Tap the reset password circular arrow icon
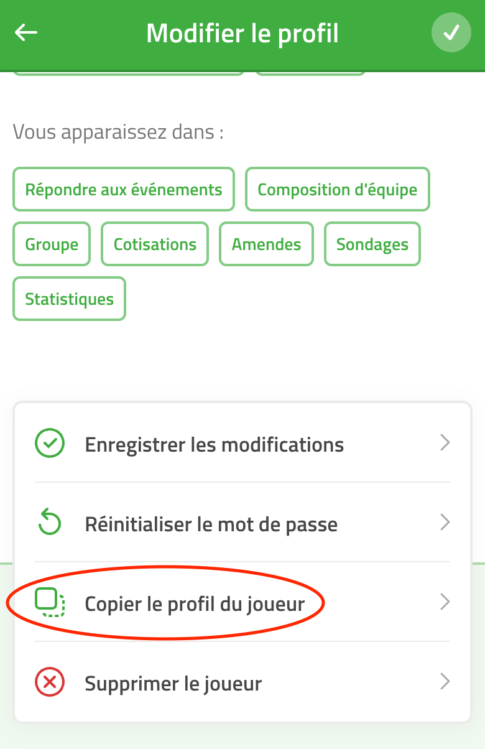 [50, 523]
